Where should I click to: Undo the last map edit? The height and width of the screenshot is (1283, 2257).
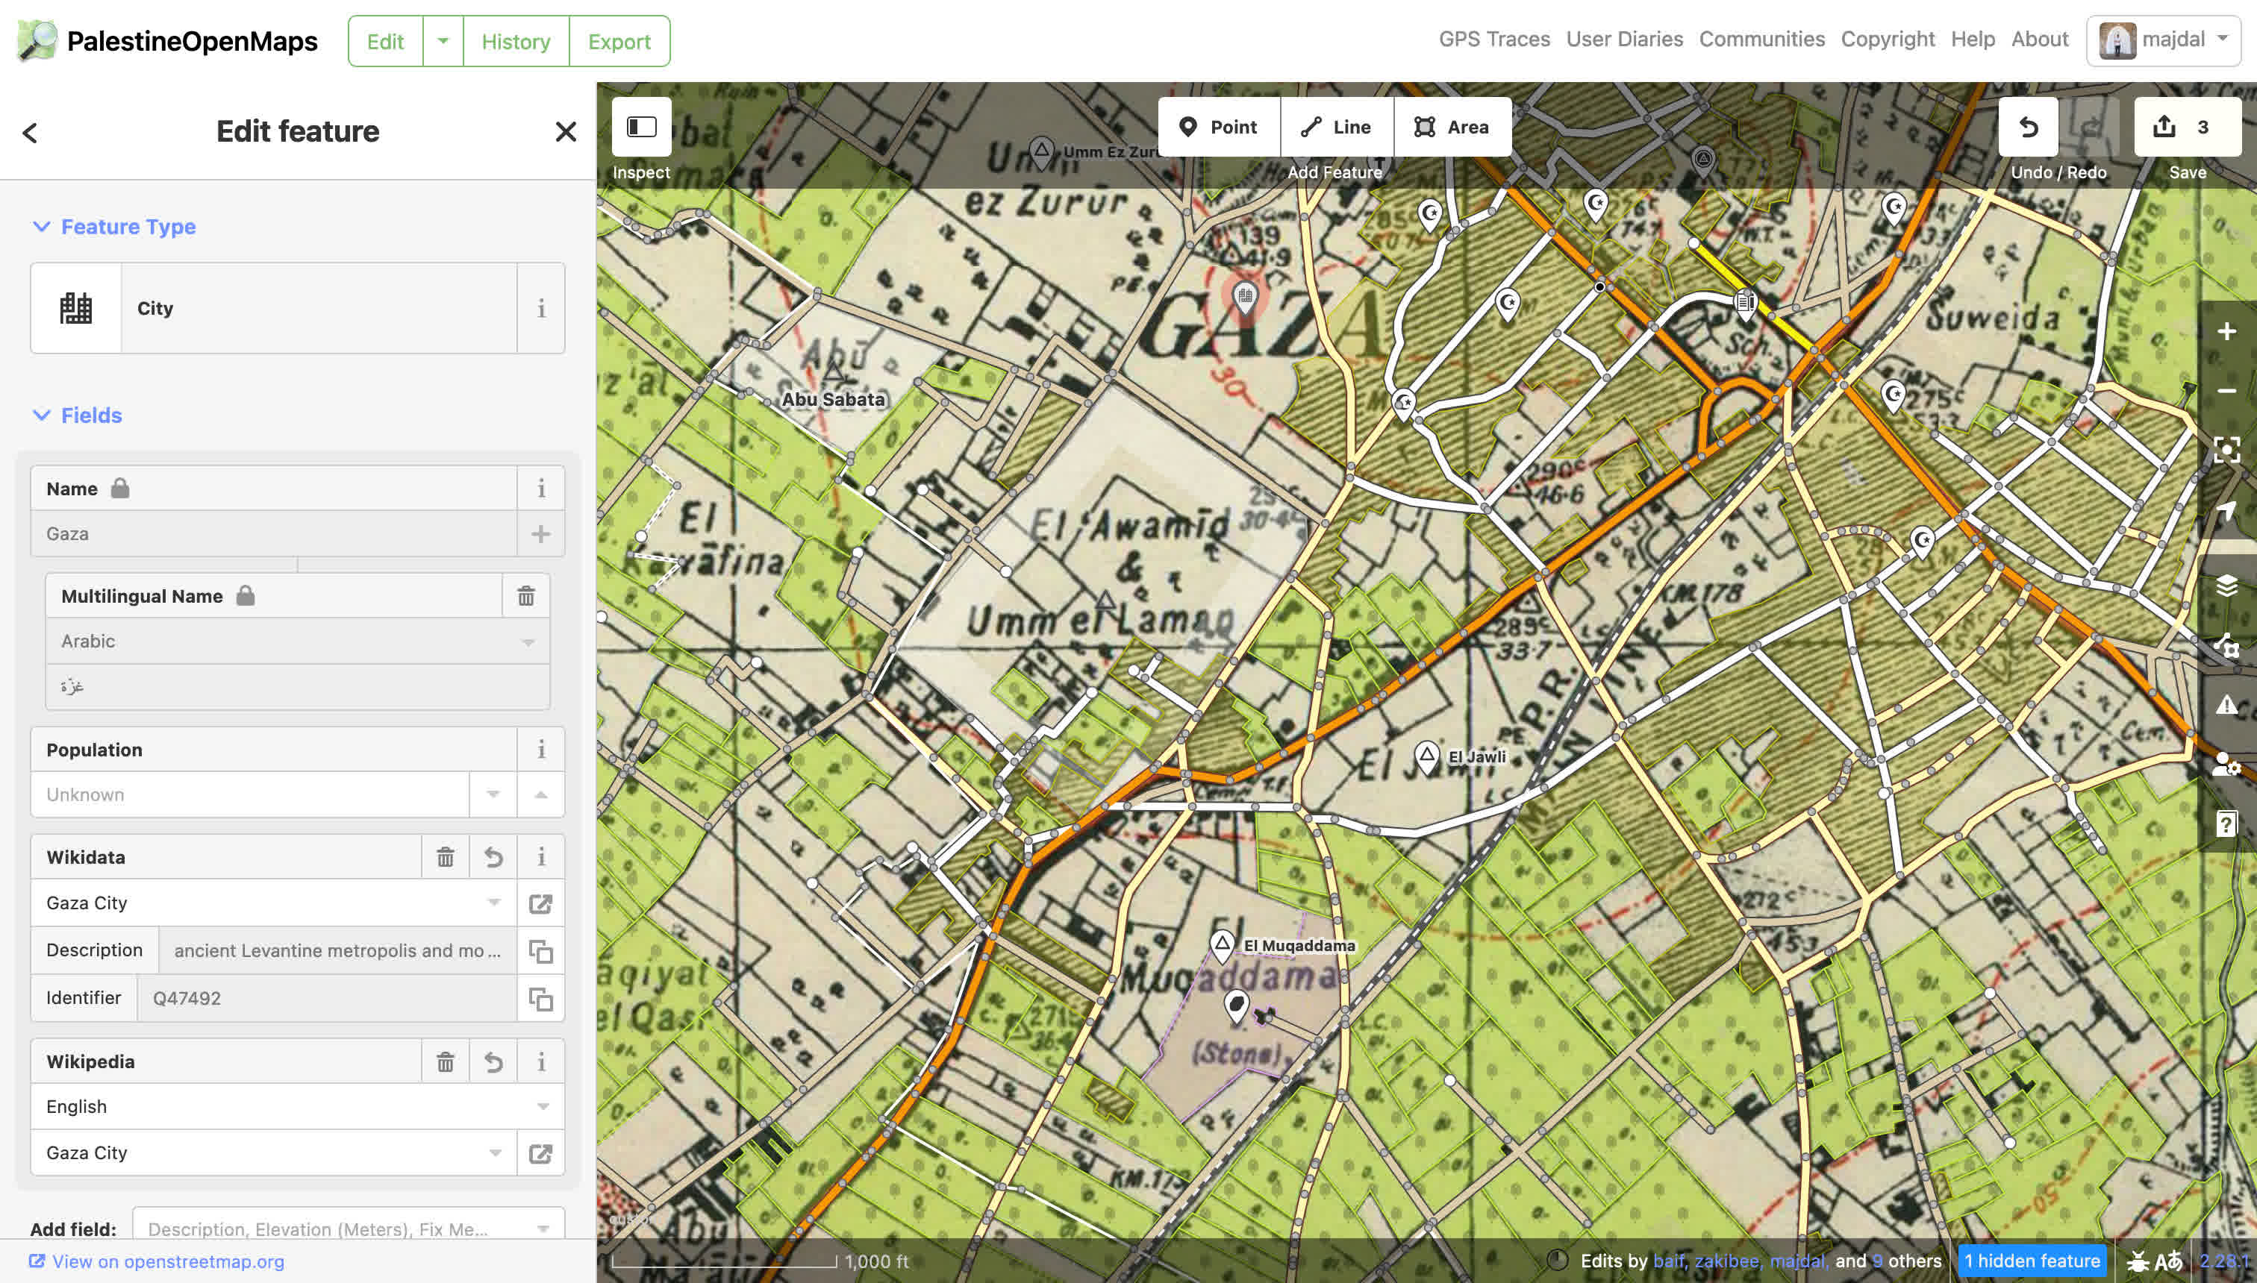(2029, 127)
